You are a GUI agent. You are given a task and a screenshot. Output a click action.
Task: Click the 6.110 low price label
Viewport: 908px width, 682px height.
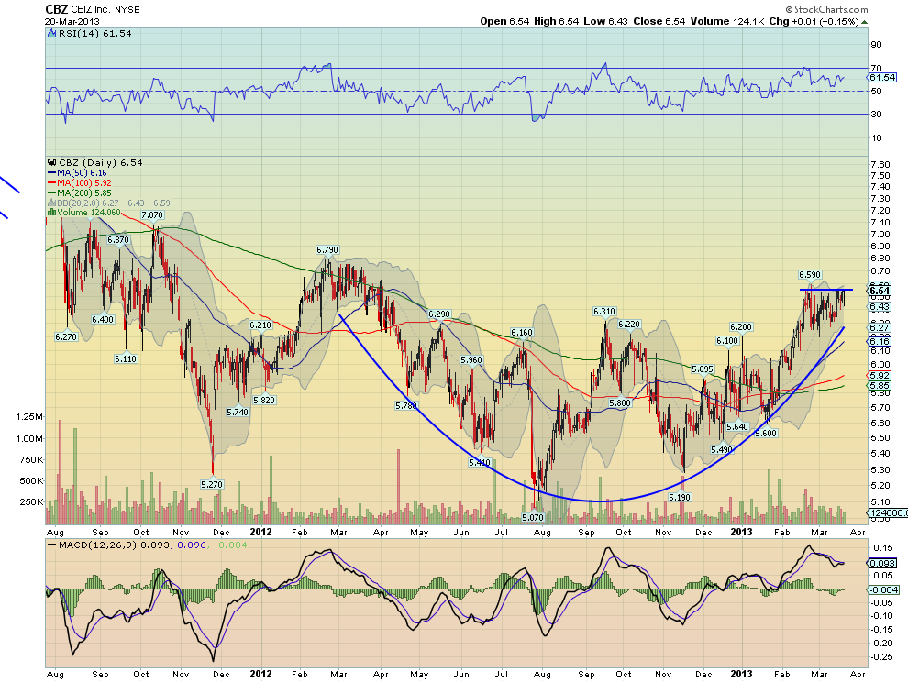[126, 358]
